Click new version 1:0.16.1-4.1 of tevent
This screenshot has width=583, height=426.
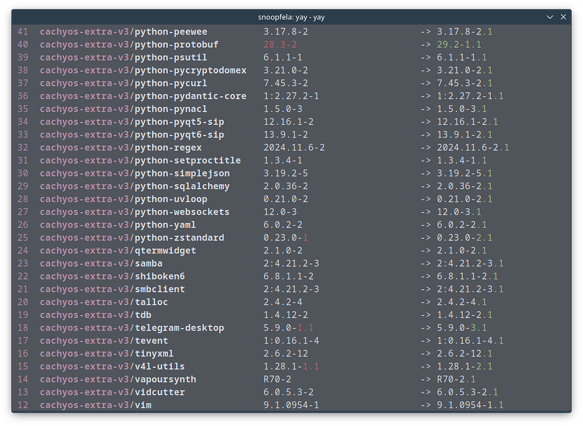point(470,341)
